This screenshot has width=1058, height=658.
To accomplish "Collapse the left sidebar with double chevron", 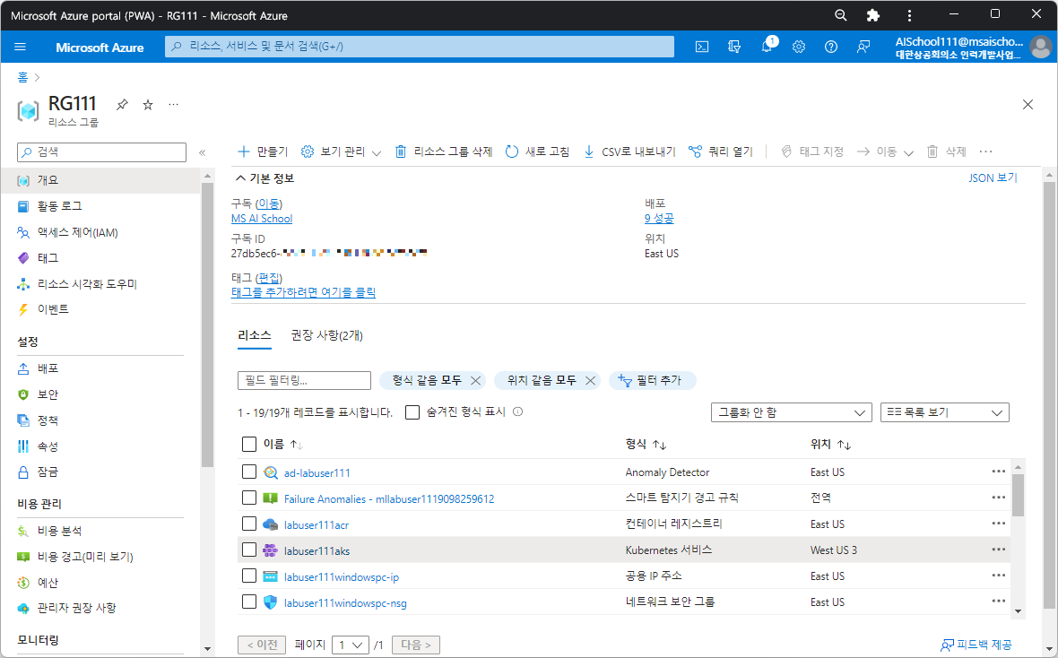I will point(202,152).
